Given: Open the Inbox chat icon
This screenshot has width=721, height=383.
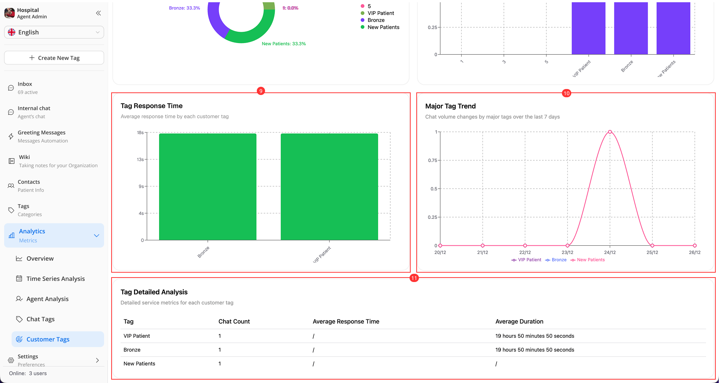Looking at the screenshot, I should pyautogui.click(x=10, y=88).
